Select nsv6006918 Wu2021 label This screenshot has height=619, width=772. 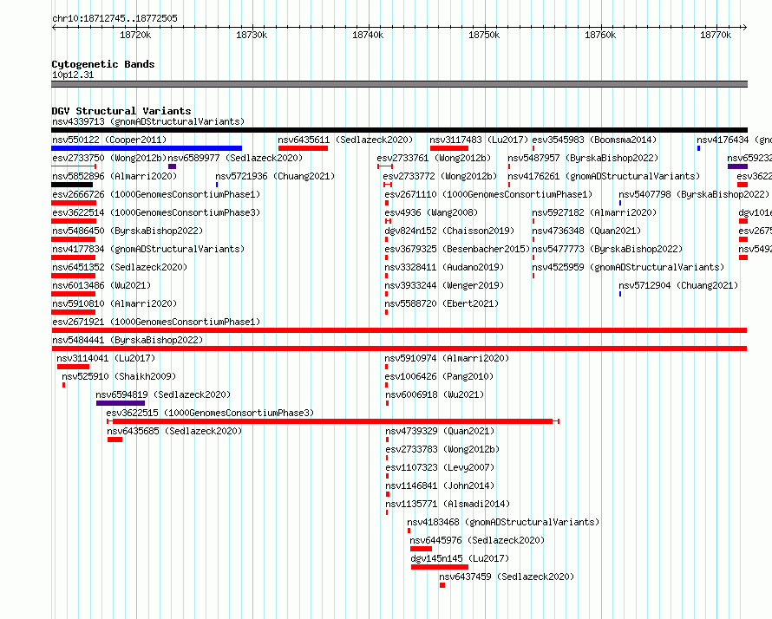point(435,394)
